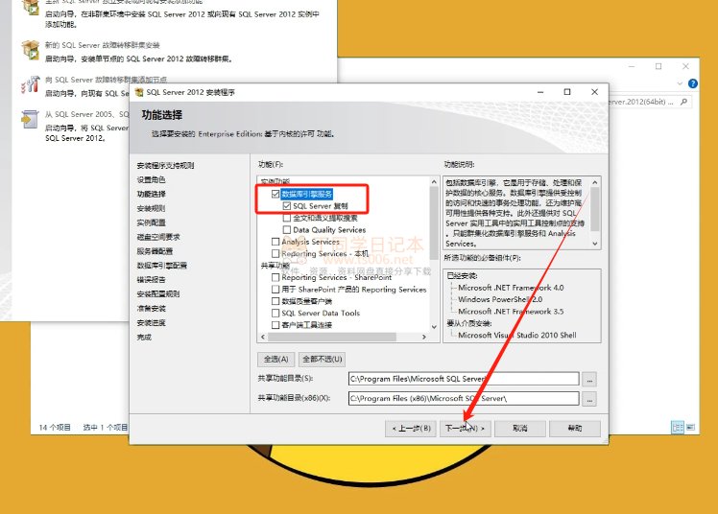Toggle the SQL Server 复制 checkbox
The height and width of the screenshot is (514, 718).
(x=287, y=206)
